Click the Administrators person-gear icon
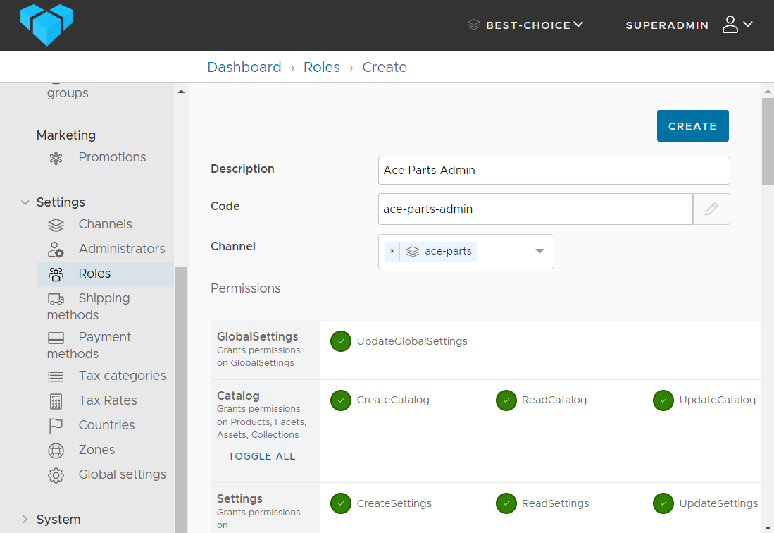 (56, 250)
